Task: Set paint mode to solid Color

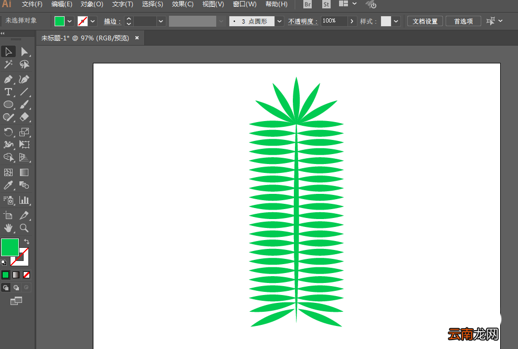Action: tap(6, 275)
